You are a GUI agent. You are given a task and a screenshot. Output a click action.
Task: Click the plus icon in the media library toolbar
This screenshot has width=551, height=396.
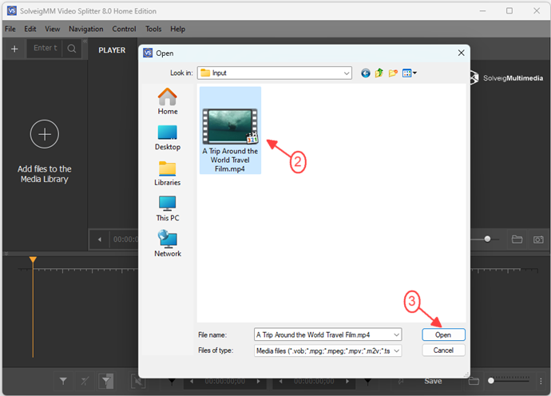click(x=14, y=49)
